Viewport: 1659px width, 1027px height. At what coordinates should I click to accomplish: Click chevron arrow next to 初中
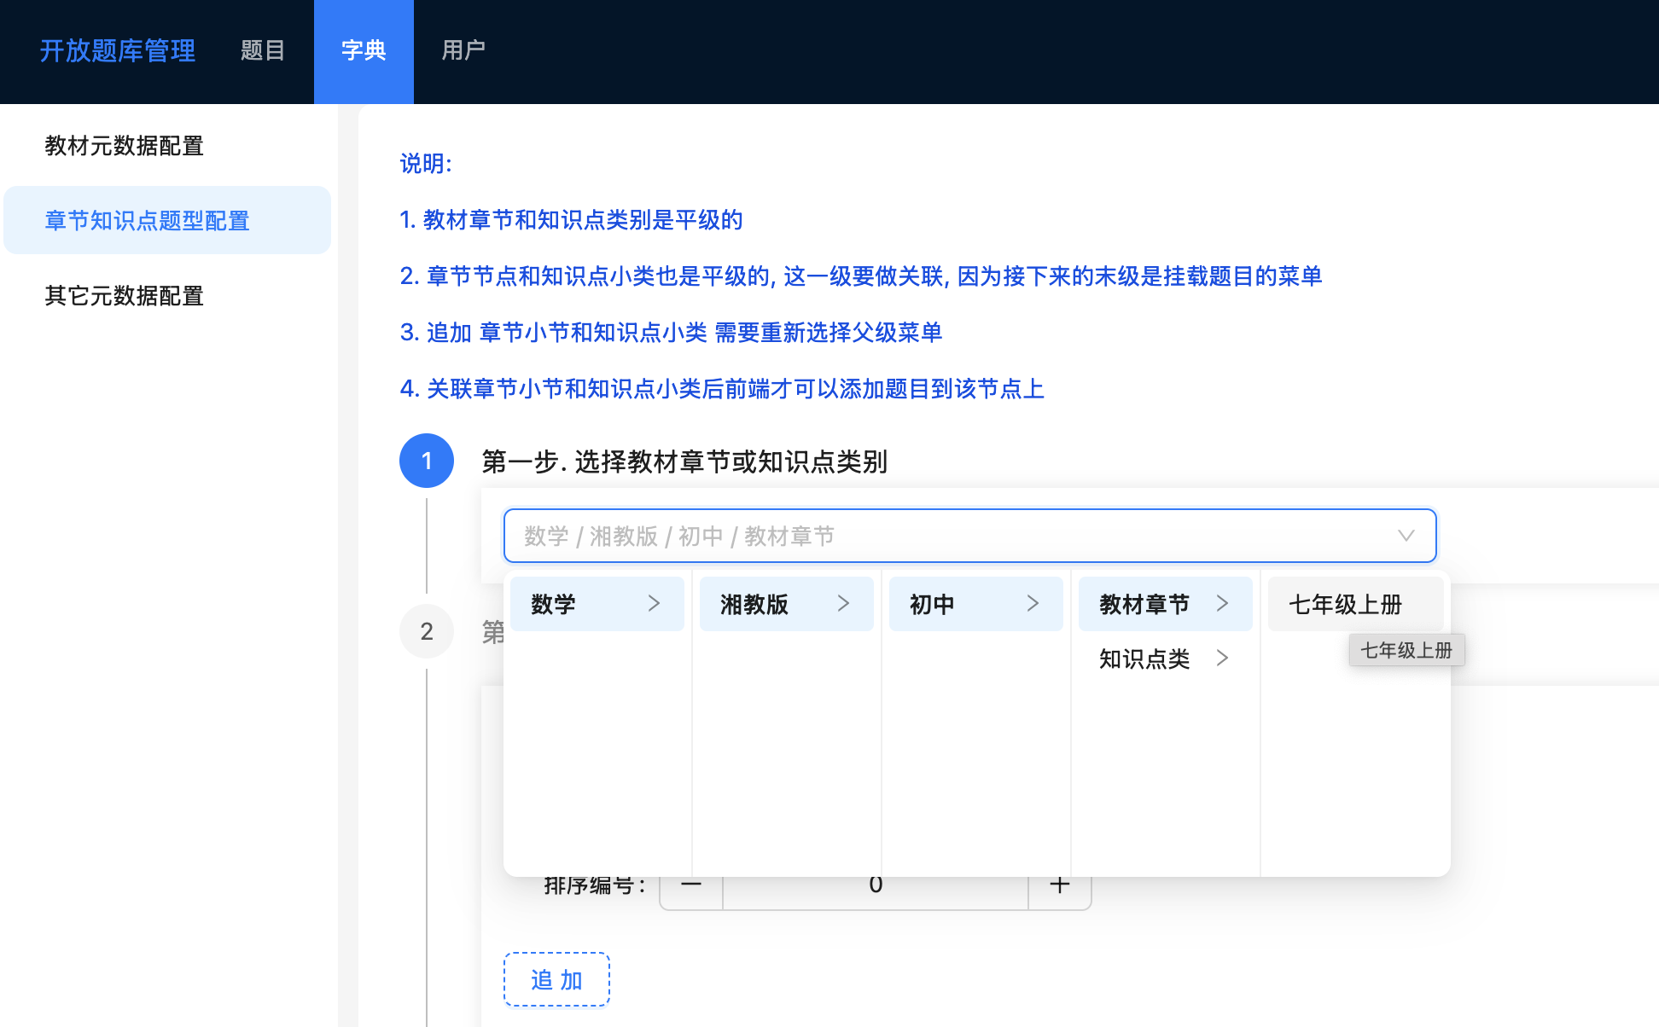pyautogui.click(x=1033, y=604)
